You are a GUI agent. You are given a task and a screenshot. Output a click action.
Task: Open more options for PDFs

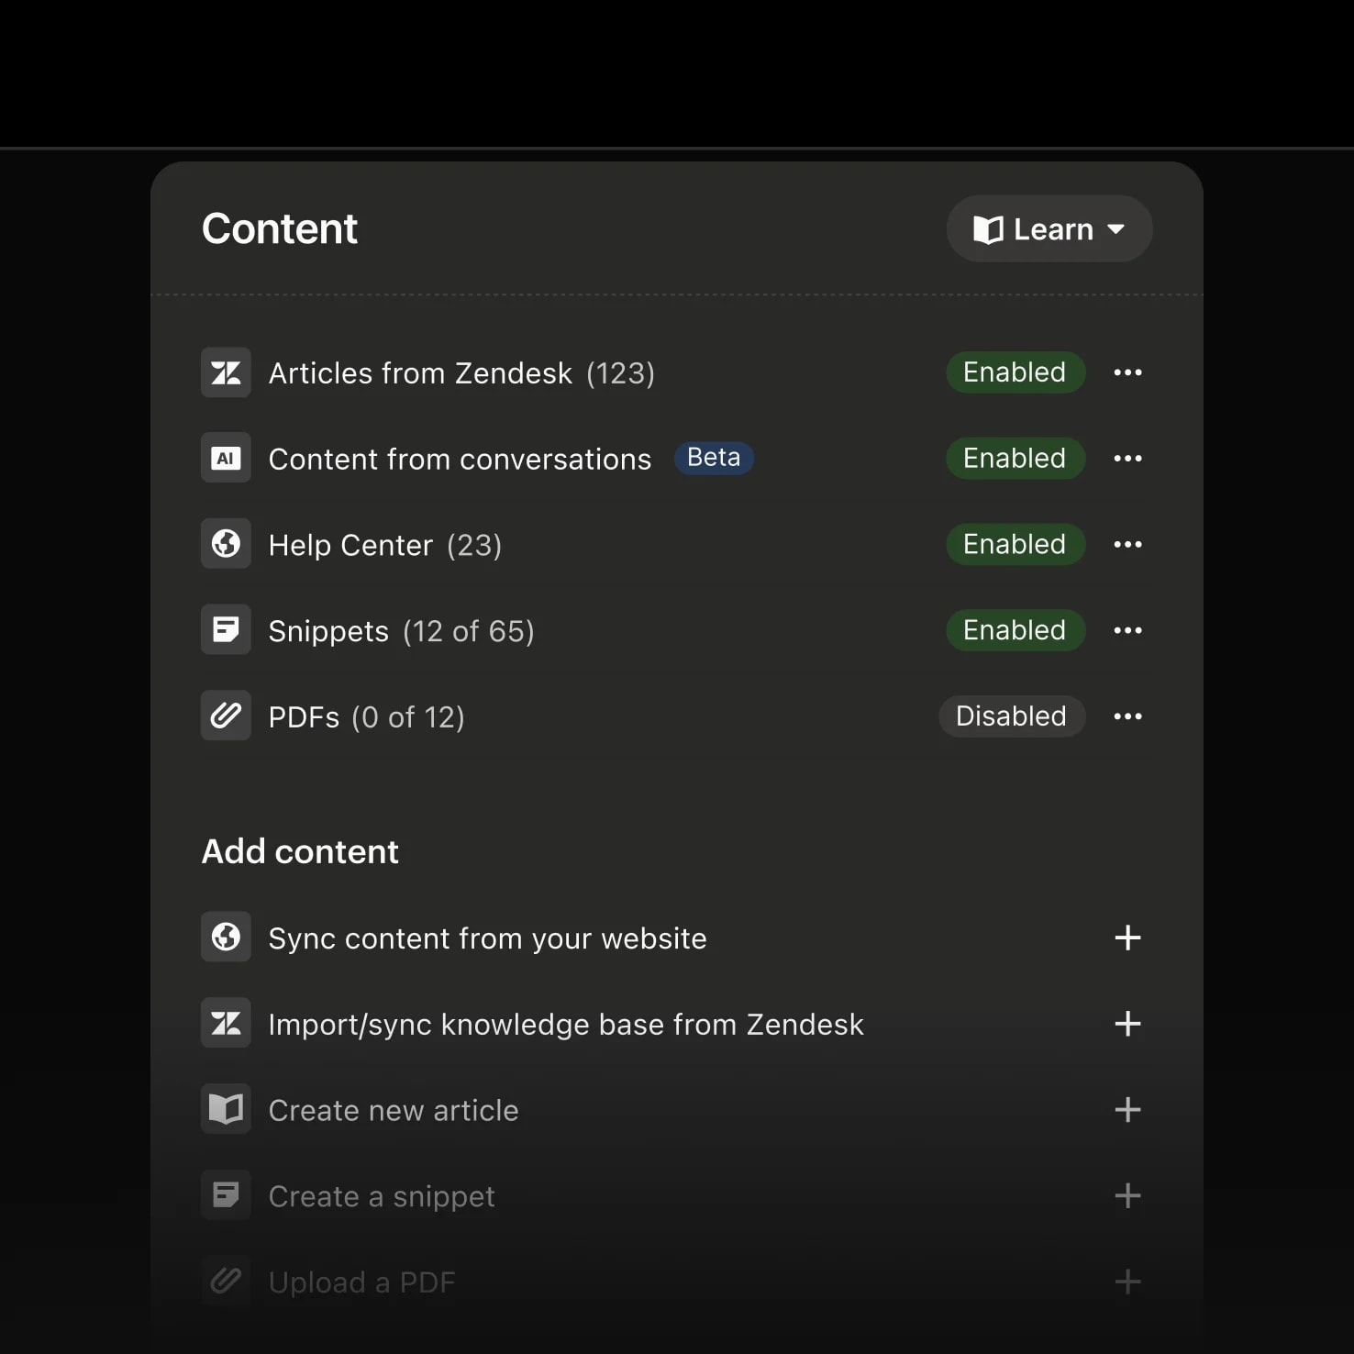tap(1127, 716)
